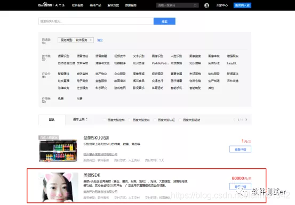
Task: Filter by 体育运动 industry
Action: coord(157,88)
